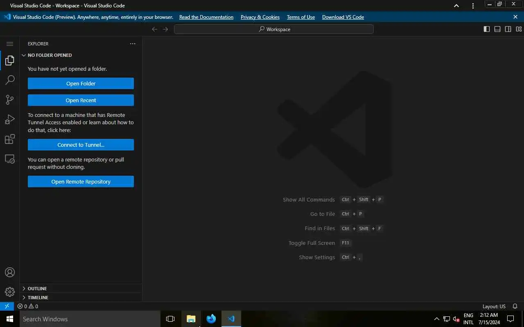Click the remote window indicator in status bar

(x=7, y=306)
